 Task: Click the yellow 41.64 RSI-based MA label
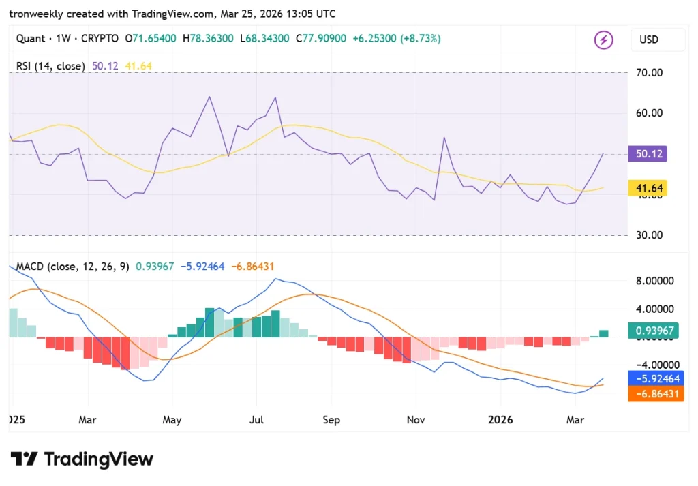[647, 188]
